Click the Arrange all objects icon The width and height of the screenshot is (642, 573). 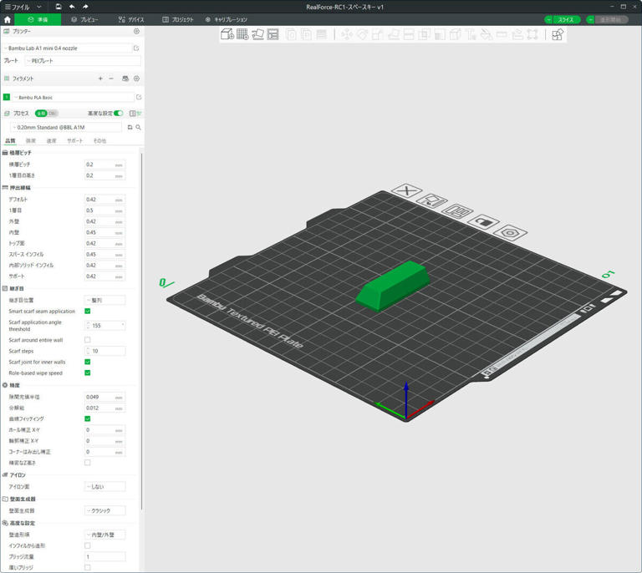point(273,34)
